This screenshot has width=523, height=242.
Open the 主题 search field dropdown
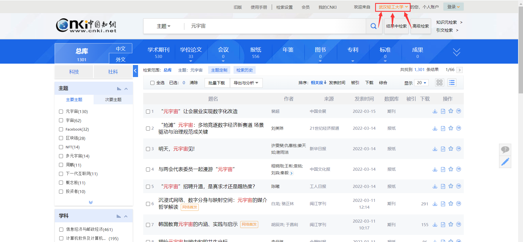[x=163, y=26]
